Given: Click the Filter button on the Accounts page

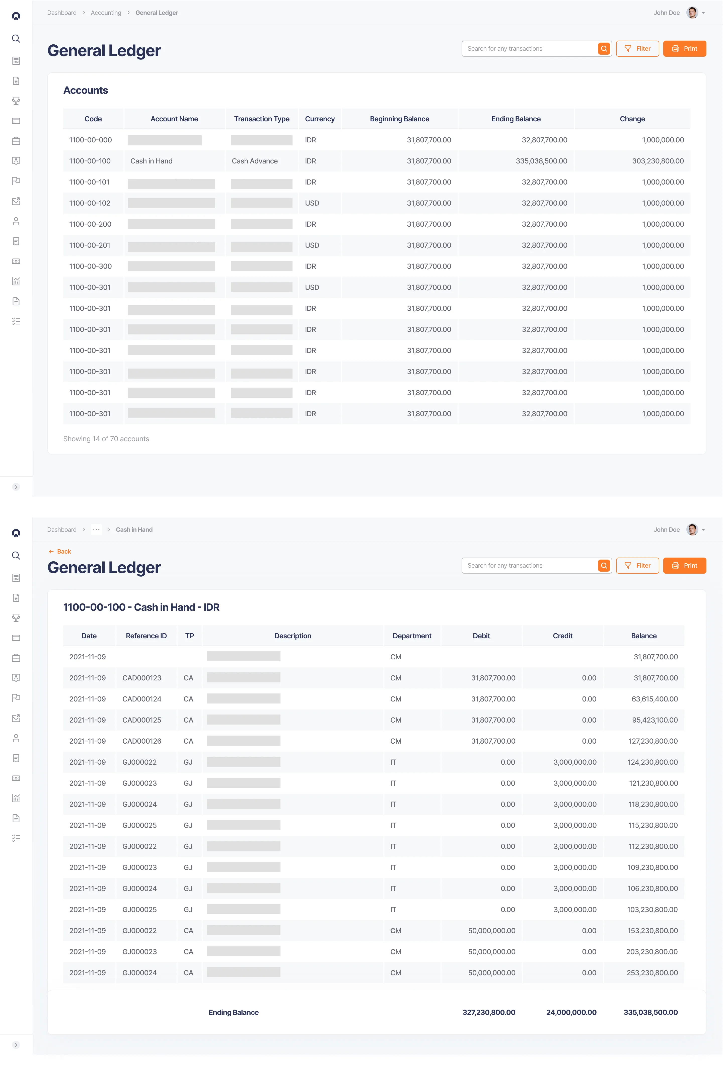Looking at the screenshot, I should [x=637, y=49].
